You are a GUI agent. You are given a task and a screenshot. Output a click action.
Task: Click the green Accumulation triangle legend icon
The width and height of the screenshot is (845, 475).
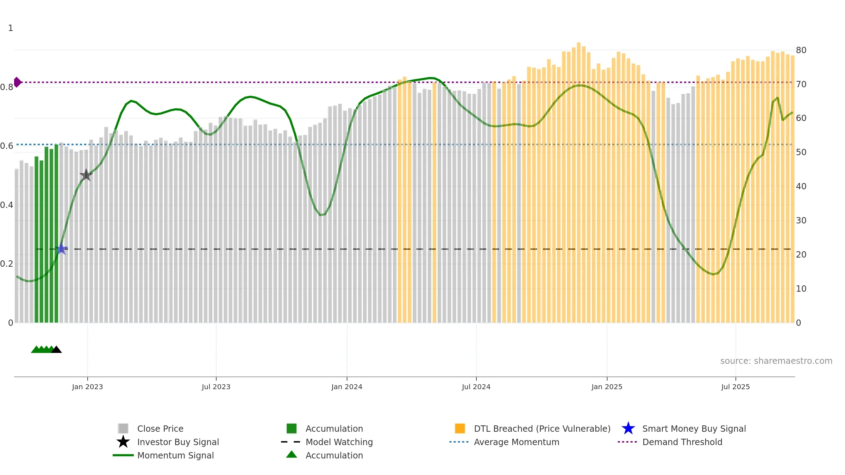tap(292, 455)
